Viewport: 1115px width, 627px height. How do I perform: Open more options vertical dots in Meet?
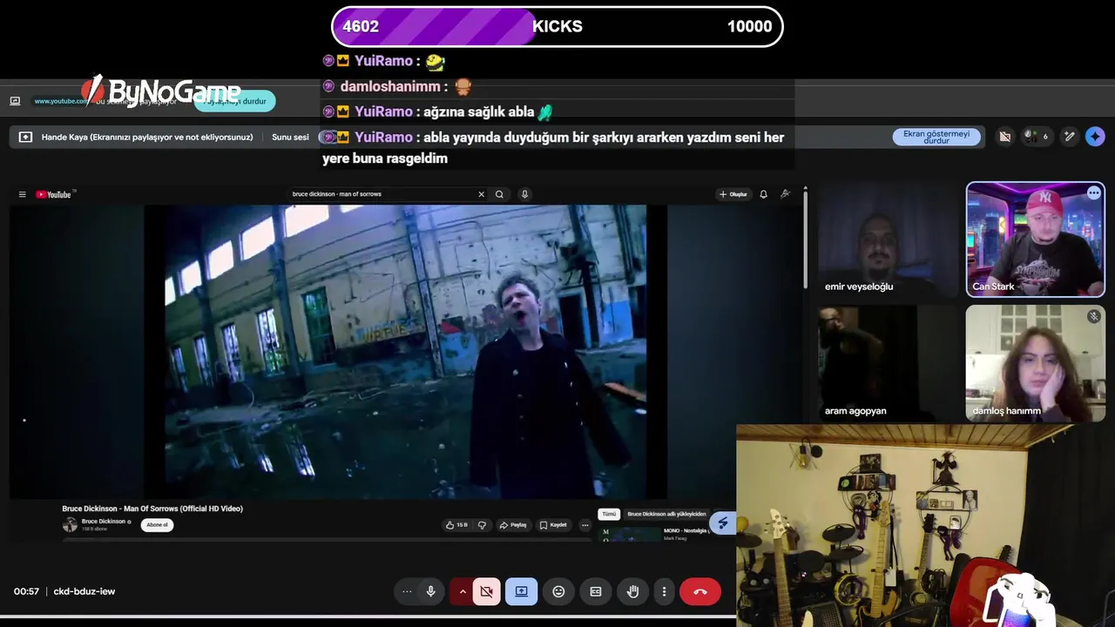[x=664, y=591]
